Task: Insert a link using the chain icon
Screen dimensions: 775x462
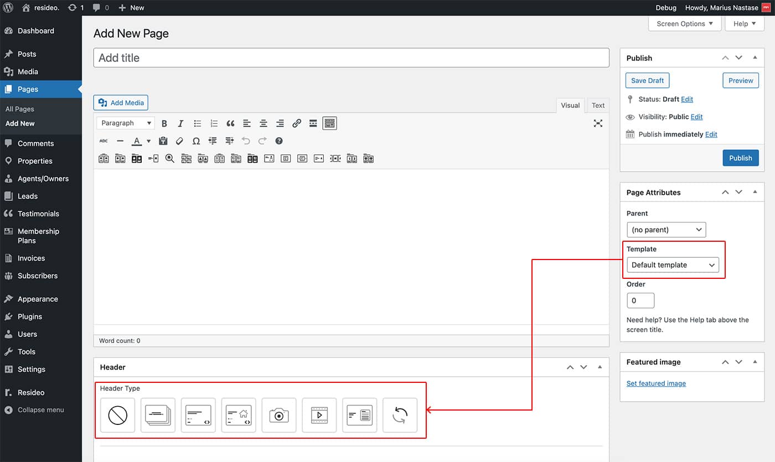Action: coord(297,123)
